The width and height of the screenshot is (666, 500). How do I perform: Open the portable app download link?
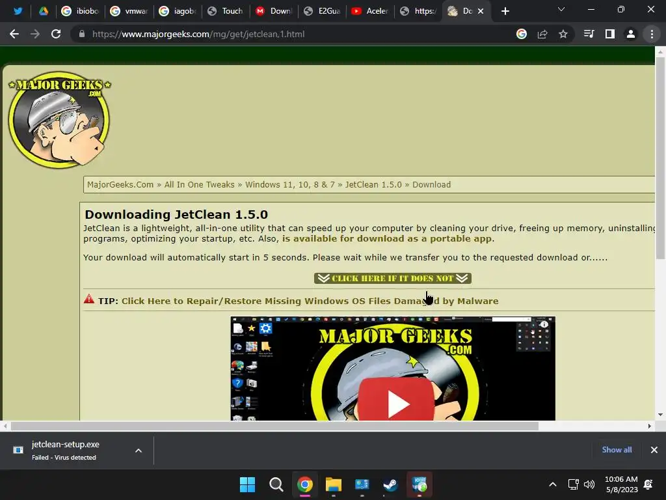388,238
